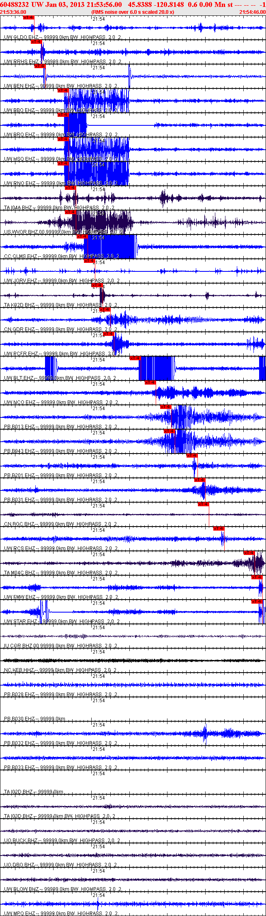Viewport: 266px width, 916px height.
Task: Click the pick marker on the UW BBO trace
Action: point(63,90)
